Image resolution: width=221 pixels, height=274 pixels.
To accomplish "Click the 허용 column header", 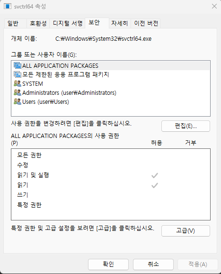I will coord(157,143).
